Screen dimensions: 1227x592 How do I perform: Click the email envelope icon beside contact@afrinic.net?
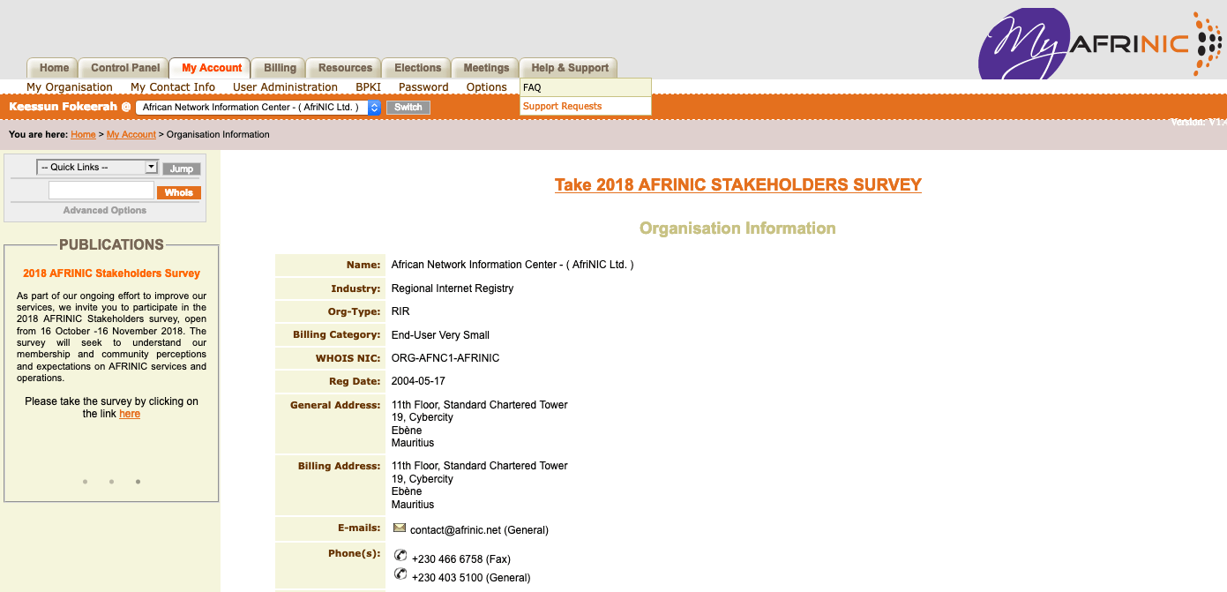pos(400,528)
